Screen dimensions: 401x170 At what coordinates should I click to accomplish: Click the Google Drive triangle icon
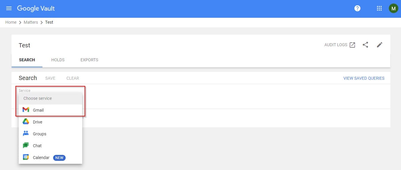click(x=26, y=122)
